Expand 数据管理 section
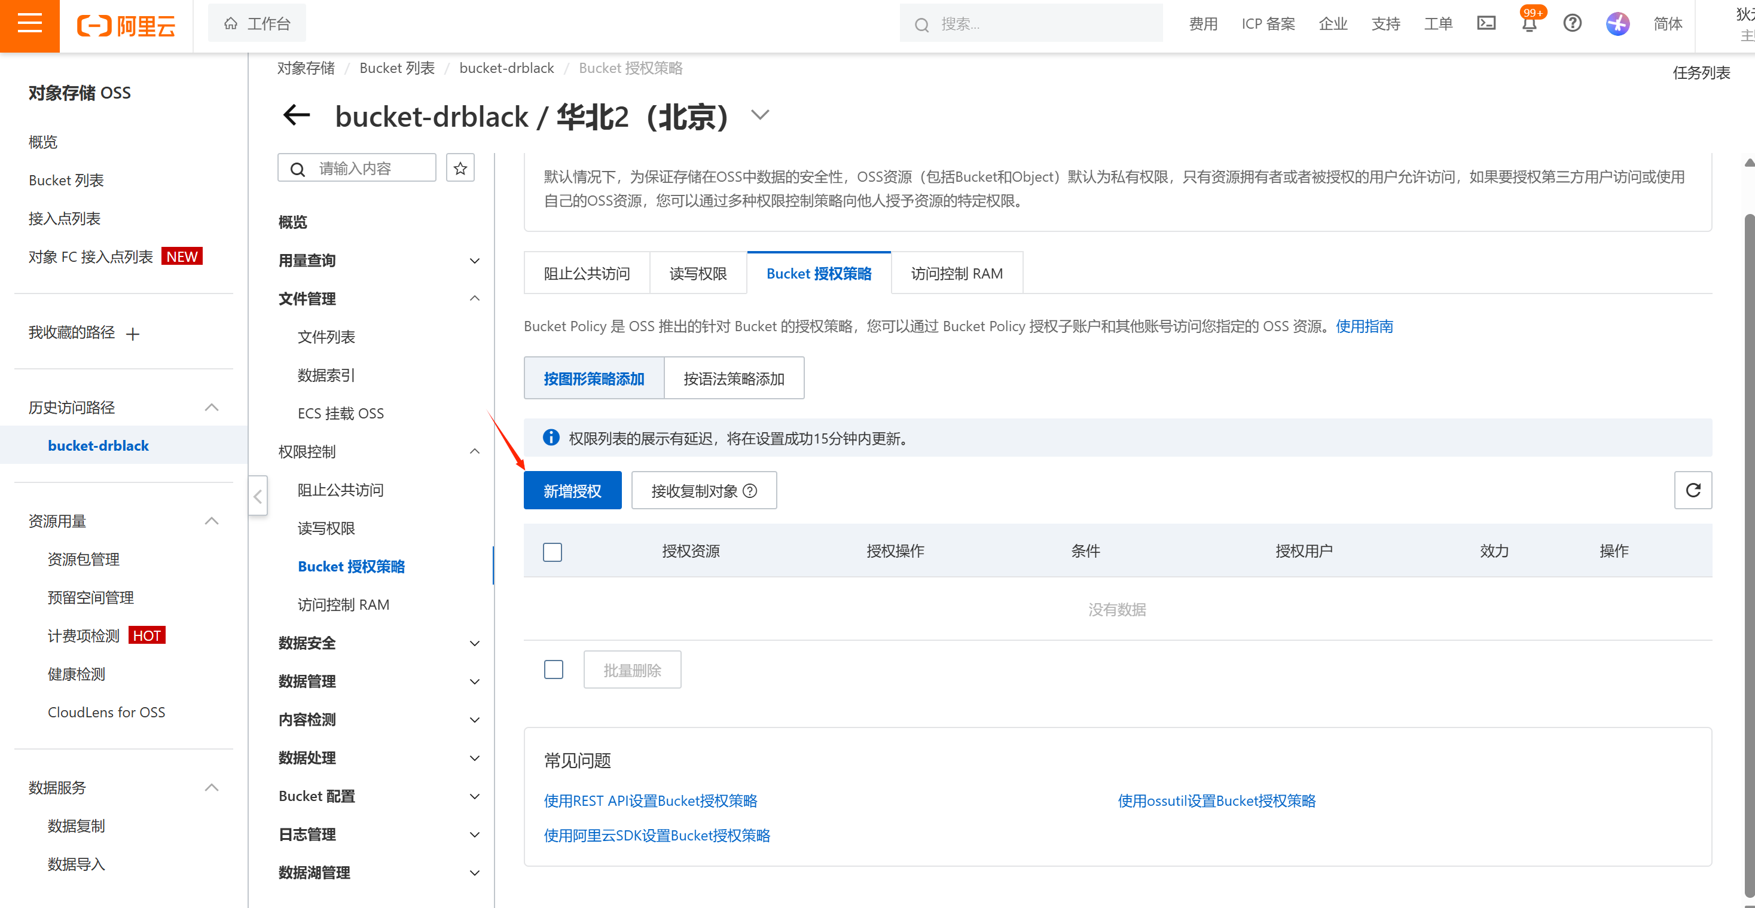The width and height of the screenshot is (1755, 908). [x=475, y=682]
